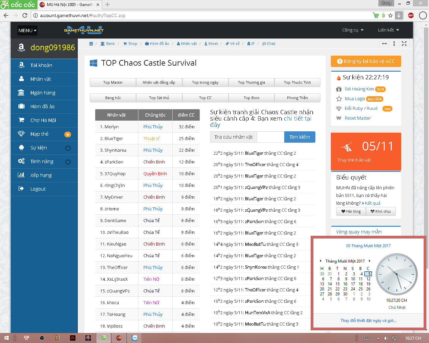The width and height of the screenshot is (429, 343).
Task: Open Sói Hoàng Kim event link
Action: pos(359,89)
